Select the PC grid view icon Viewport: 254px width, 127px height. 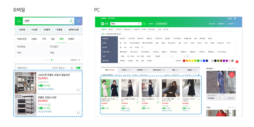(x=199, y=75)
